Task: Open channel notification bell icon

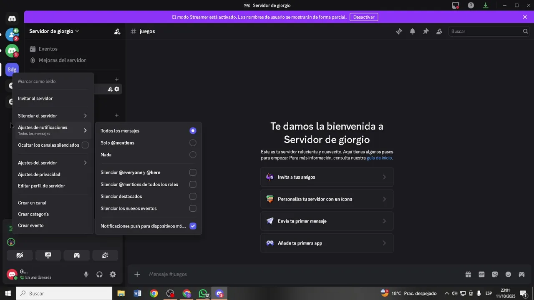Action: [x=413, y=31]
